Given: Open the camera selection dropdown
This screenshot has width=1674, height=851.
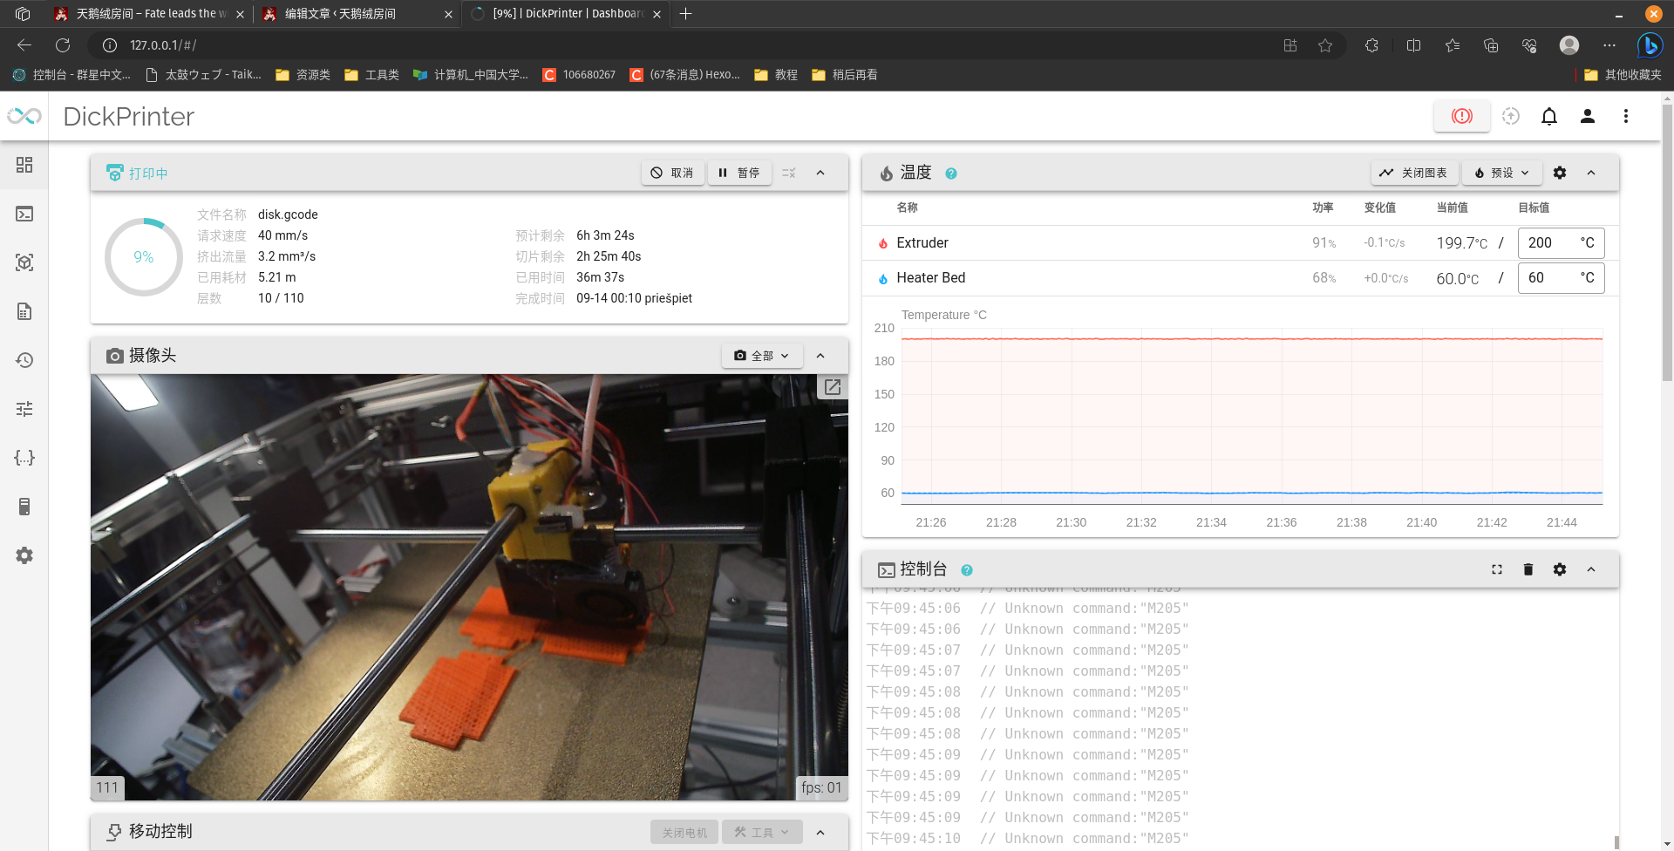Looking at the screenshot, I should [761, 356].
